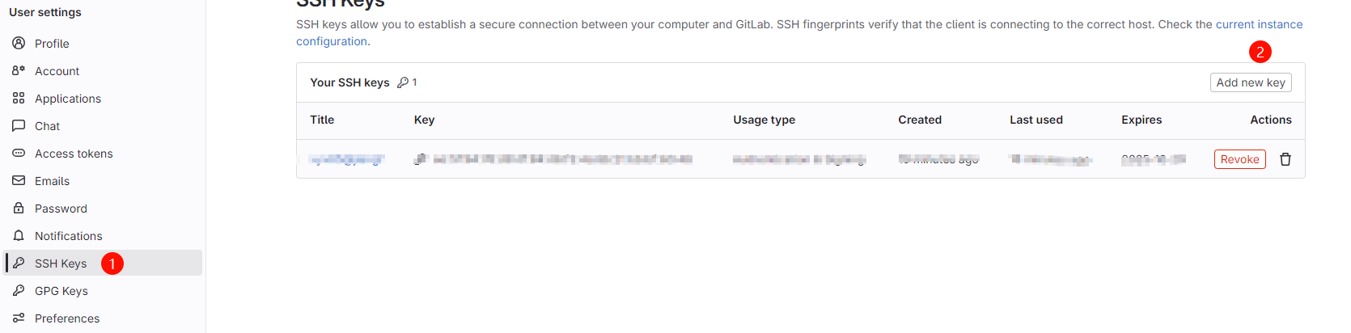This screenshot has width=1351, height=333.
Task: Select the Notifications menu entry
Action: 69,236
